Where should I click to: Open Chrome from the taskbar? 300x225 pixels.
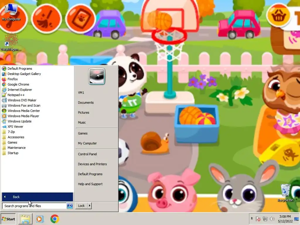pyautogui.click(x=55, y=219)
